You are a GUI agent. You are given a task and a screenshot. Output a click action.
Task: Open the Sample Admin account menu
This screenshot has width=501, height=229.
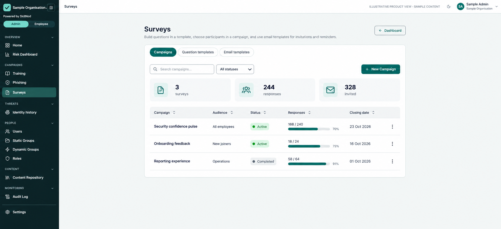coord(477,6)
